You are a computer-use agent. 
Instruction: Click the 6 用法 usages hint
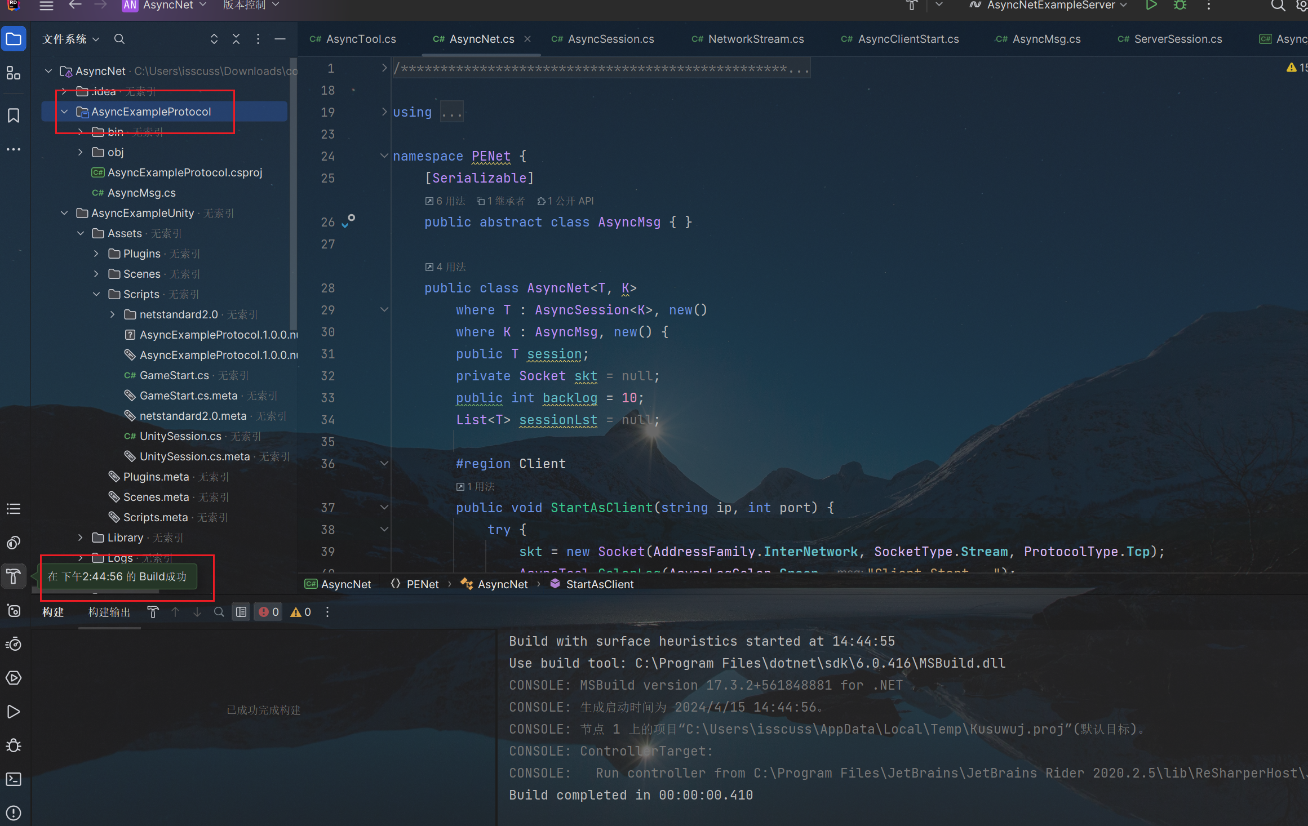445,201
